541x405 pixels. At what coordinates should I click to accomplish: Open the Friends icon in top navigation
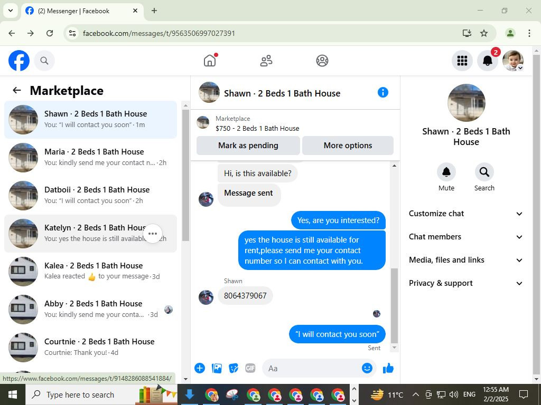pyautogui.click(x=266, y=61)
